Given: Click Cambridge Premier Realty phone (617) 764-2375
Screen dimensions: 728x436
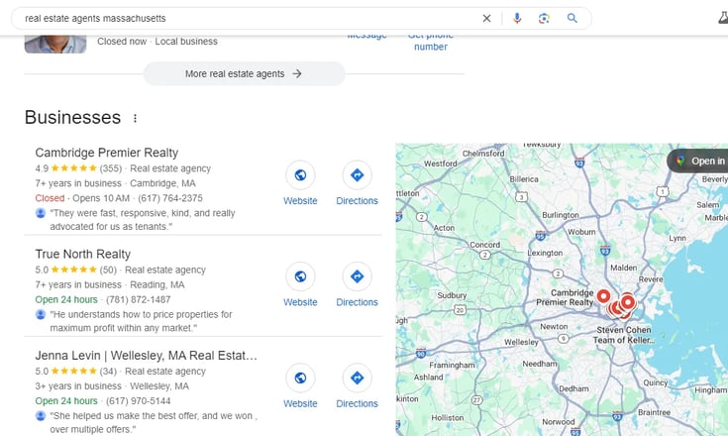Looking at the screenshot, I should point(170,198).
